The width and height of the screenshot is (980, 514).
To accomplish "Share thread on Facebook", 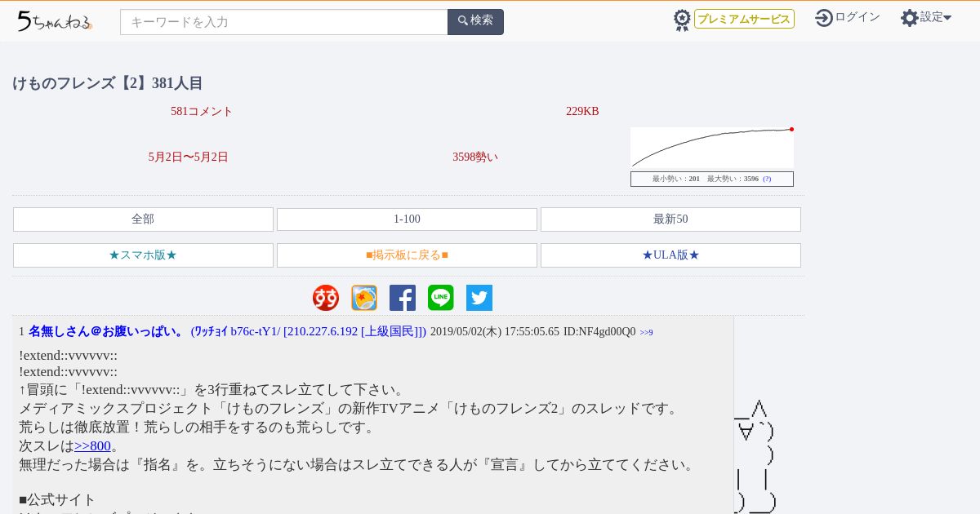I will (403, 298).
